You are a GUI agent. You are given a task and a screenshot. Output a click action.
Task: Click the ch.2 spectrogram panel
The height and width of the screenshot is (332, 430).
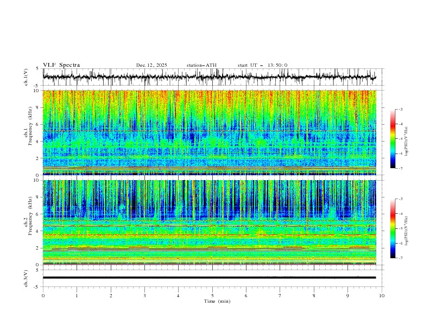point(210,222)
